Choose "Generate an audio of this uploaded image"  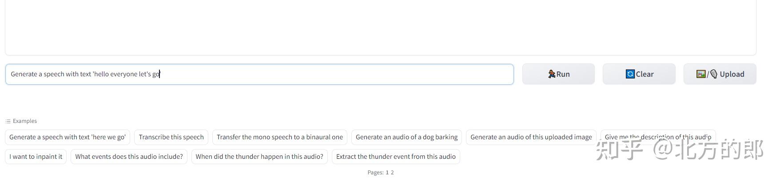[x=531, y=137]
